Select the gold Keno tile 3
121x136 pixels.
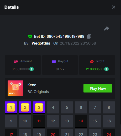pos(39,107)
